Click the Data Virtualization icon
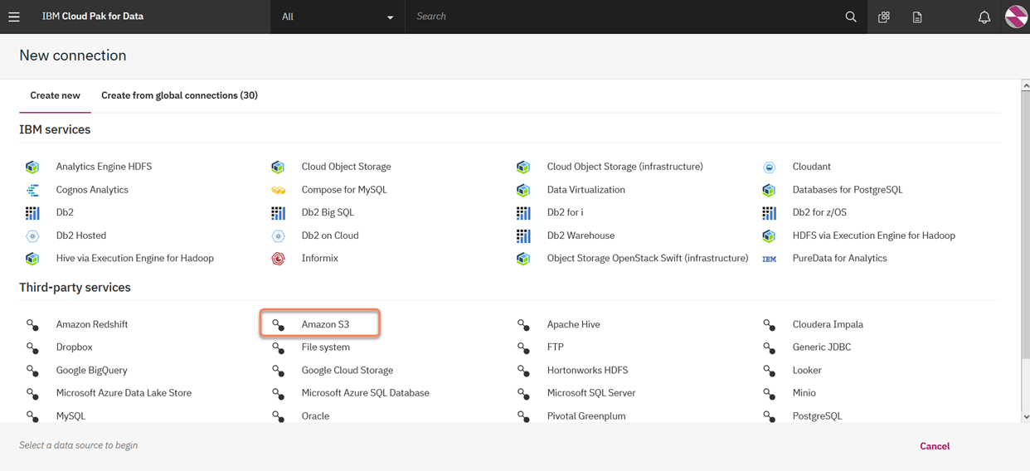The image size is (1030, 471). pyautogui.click(x=523, y=190)
